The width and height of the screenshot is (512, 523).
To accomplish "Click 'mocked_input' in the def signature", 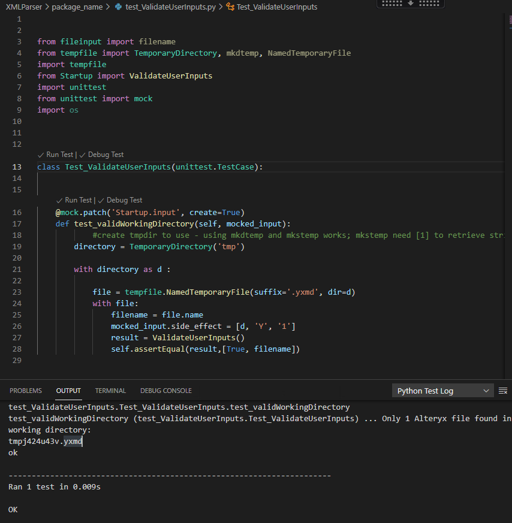I will [254, 224].
